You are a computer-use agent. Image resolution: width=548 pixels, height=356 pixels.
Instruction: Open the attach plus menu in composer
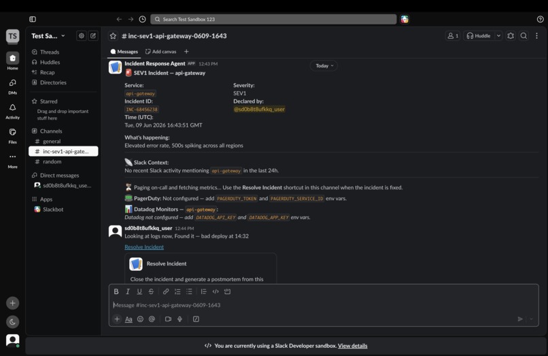(x=117, y=319)
